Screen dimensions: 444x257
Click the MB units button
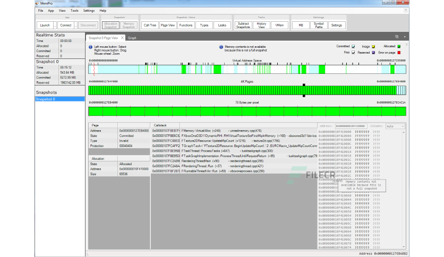pyautogui.click(x=301, y=25)
